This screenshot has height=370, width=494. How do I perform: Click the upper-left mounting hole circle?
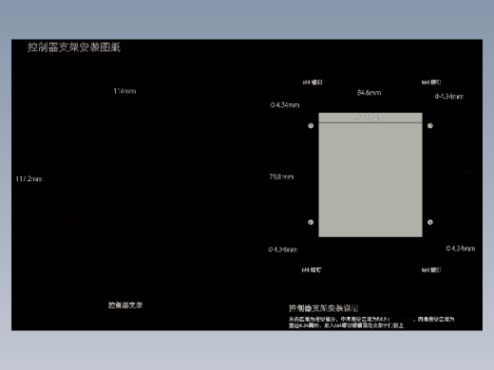[311, 126]
